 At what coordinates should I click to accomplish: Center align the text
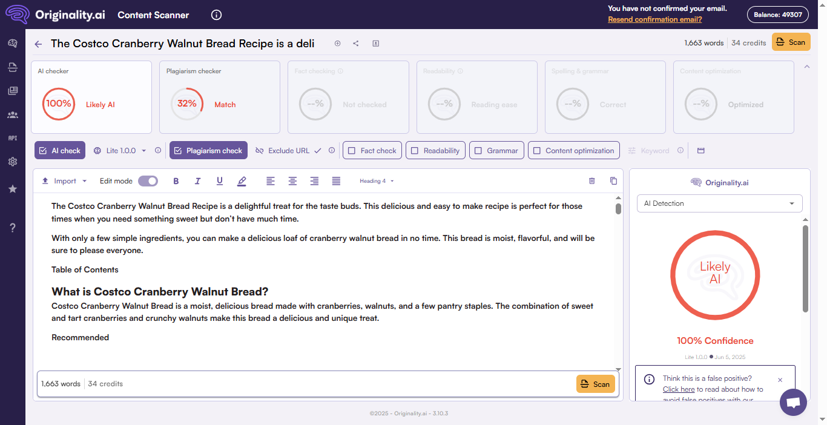[292, 181]
